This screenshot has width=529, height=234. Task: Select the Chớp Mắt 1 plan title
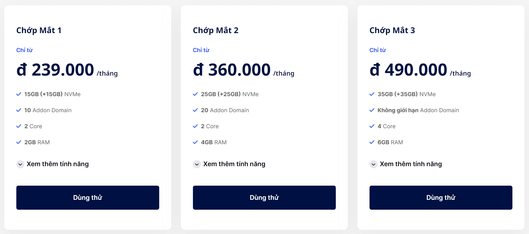(39, 30)
